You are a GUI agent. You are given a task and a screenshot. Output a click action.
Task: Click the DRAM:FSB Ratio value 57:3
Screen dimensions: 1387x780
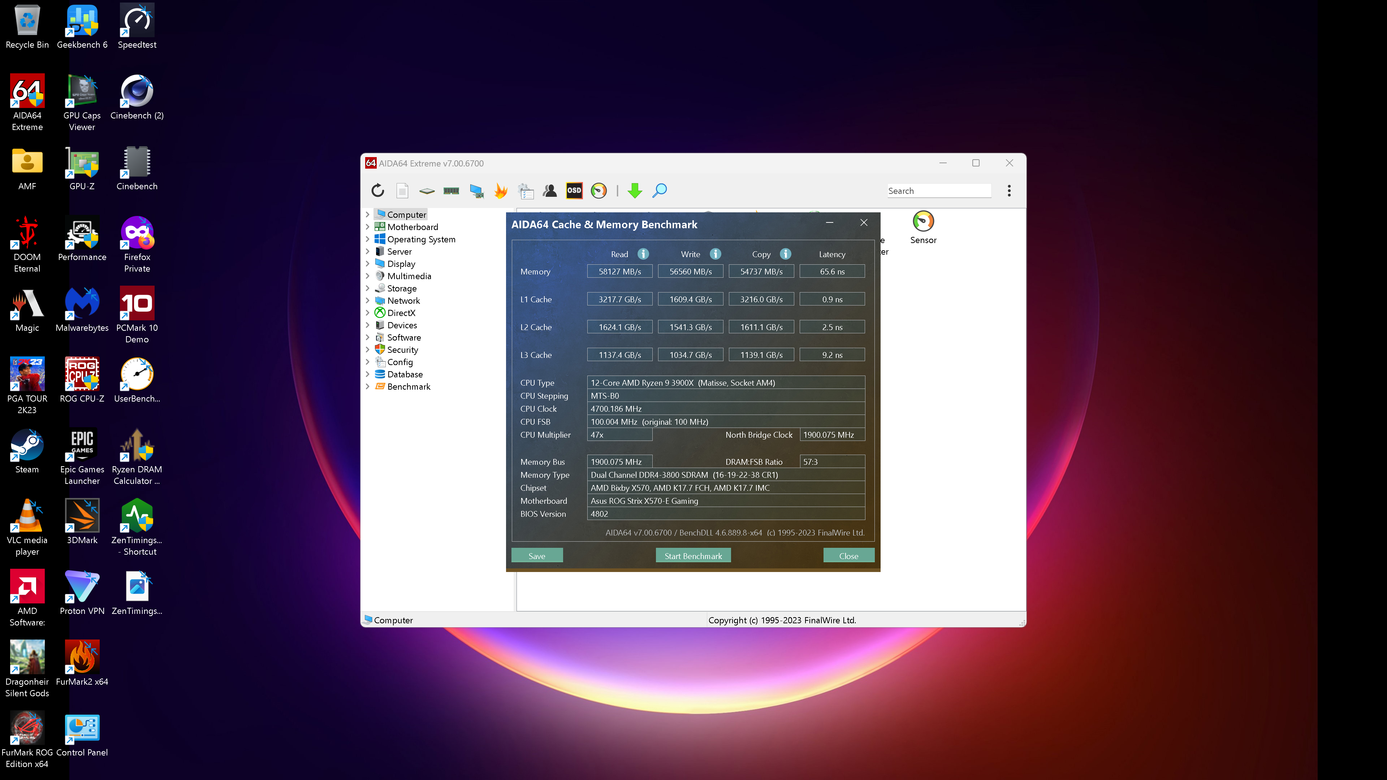pyautogui.click(x=832, y=462)
